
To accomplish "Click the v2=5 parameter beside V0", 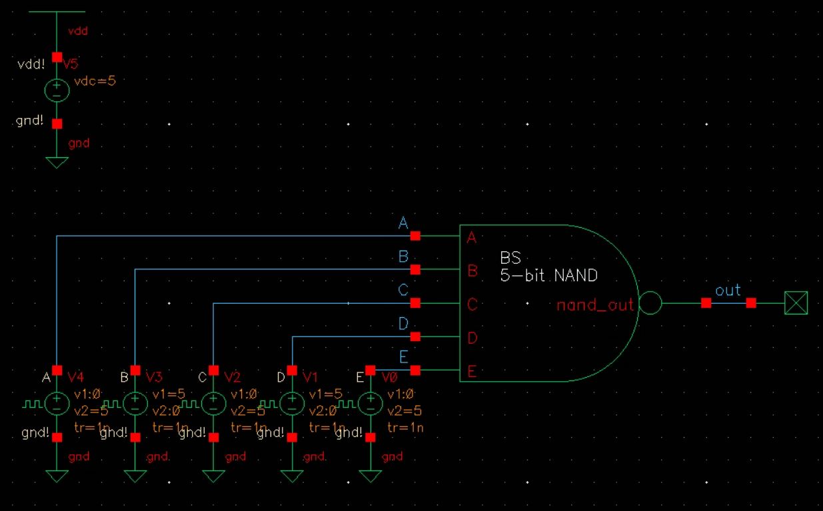I will tap(404, 410).
